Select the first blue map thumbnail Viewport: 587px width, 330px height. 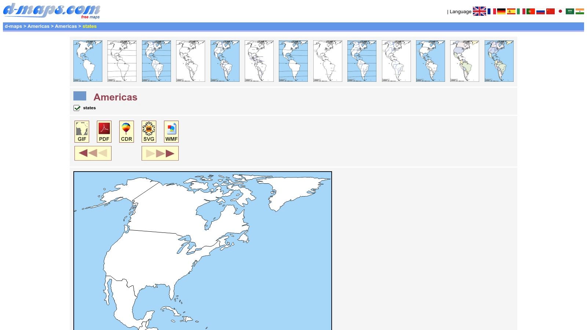[x=88, y=60]
